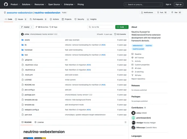Screen dimensions: 187x139
Task: Select the License tab
Action: click(39, 122)
